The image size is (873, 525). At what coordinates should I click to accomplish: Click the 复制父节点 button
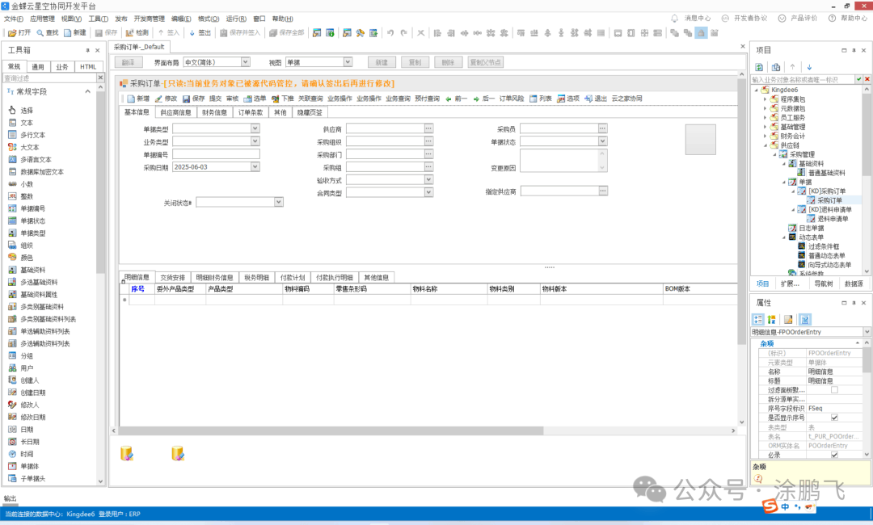pyautogui.click(x=485, y=62)
